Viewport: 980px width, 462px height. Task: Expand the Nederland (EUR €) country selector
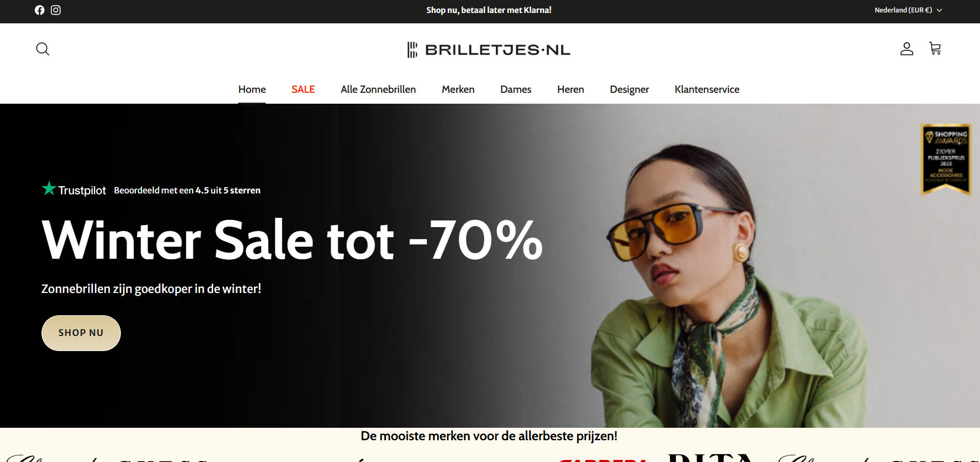tap(908, 10)
